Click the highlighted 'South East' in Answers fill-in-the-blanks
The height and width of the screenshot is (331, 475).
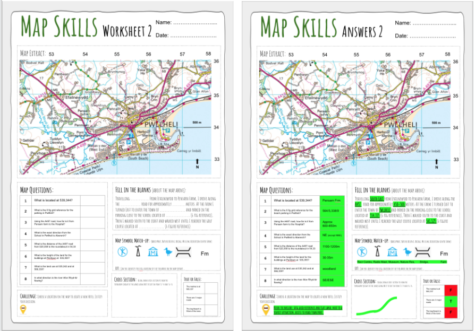pyautogui.click(x=377, y=199)
